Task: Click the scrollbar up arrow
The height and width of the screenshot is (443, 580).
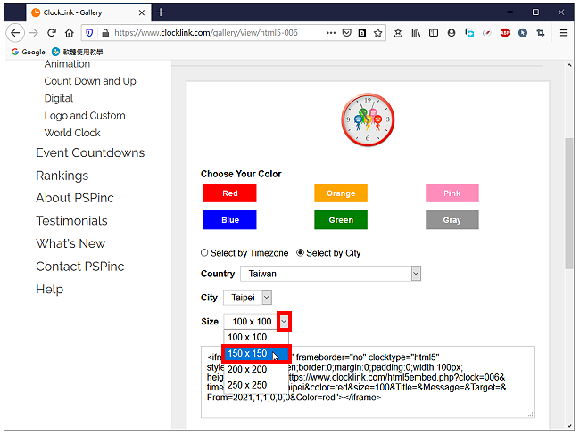Action: [569, 65]
